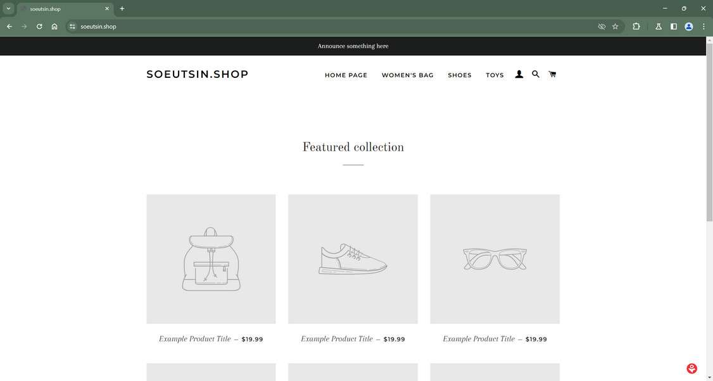Image resolution: width=713 pixels, height=381 pixels.
Task: Open the account login person icon
Action: (x=519, y=74)
